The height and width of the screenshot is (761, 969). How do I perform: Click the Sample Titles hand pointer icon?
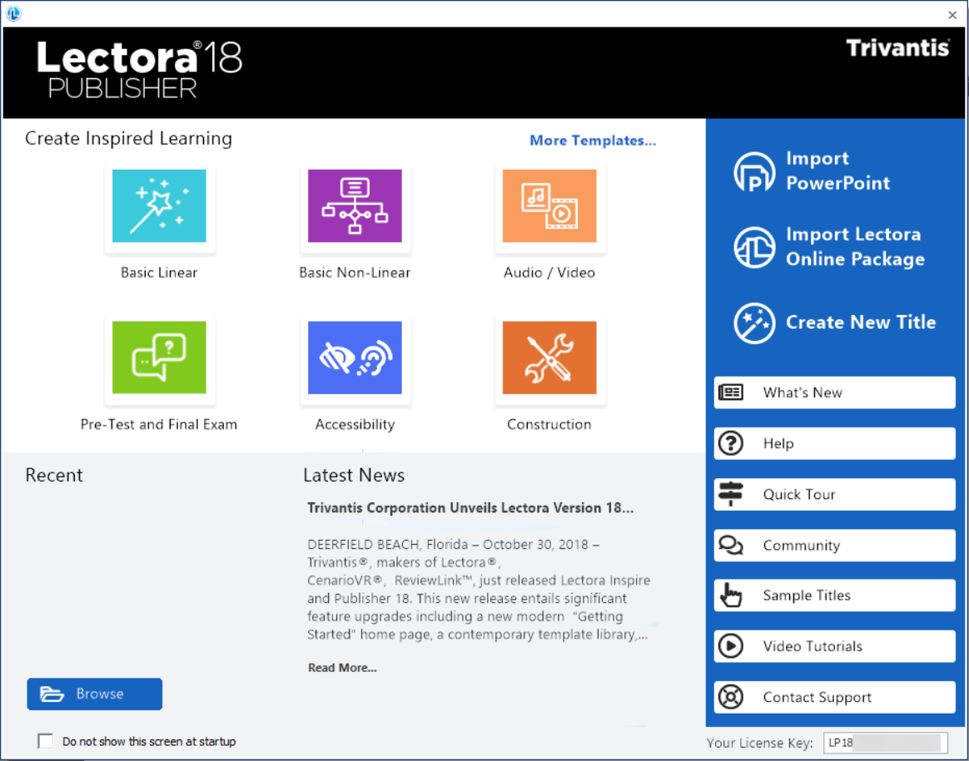coord(731,595)
